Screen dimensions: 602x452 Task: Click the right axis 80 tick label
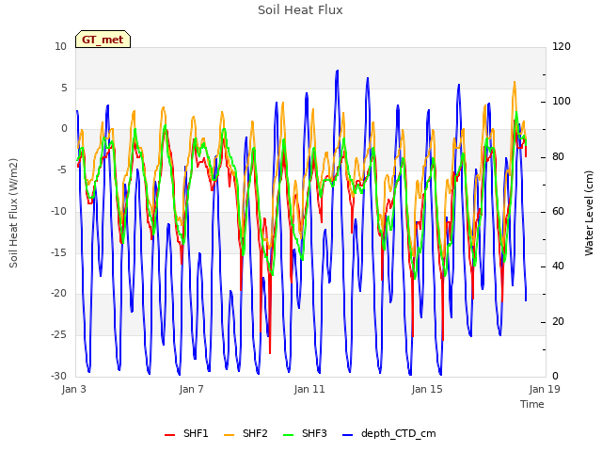point(558,157)
